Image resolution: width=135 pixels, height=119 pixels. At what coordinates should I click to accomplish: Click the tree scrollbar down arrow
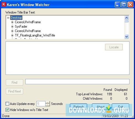tap(127, 37)
